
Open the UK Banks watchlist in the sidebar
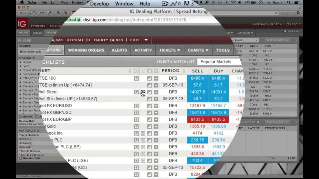(25, 139)
